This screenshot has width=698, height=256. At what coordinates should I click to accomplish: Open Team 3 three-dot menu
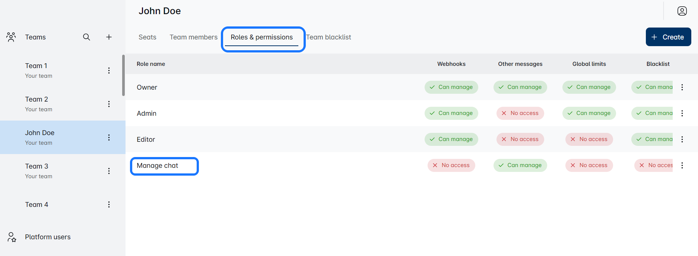coord(109,171)
